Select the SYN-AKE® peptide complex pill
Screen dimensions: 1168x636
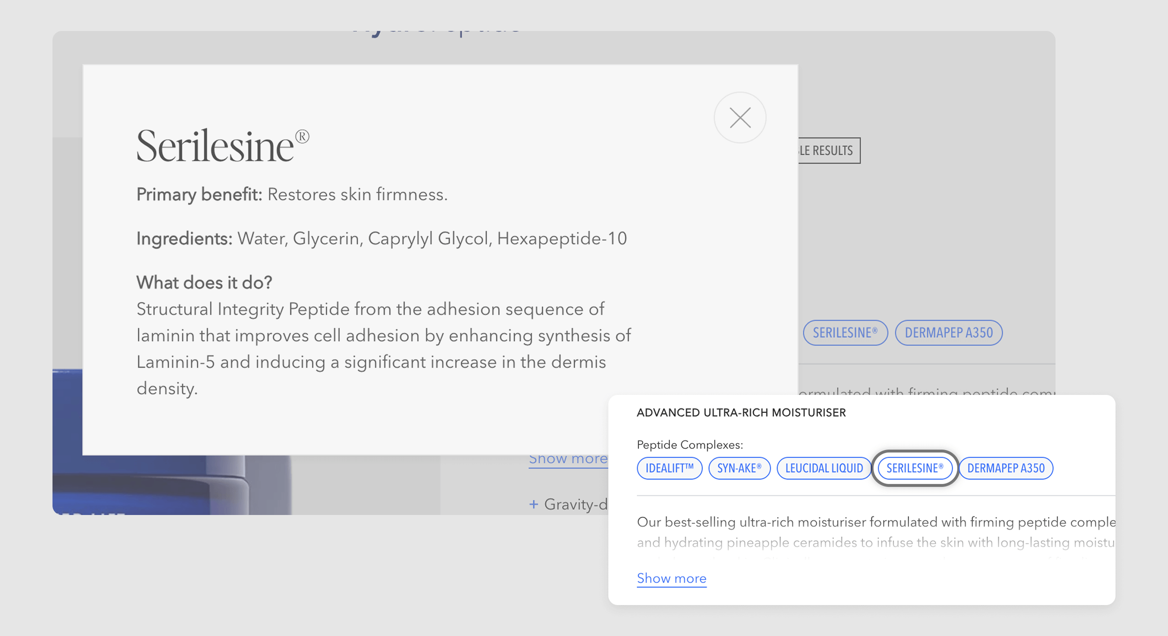pyautogui.click(x=739, y=468)
